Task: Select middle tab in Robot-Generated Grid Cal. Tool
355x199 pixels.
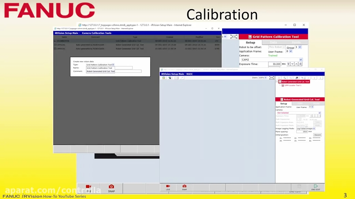Action: (x=300, y=103)
